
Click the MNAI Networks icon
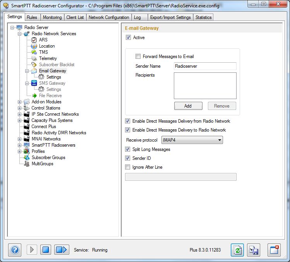point(27,139)
